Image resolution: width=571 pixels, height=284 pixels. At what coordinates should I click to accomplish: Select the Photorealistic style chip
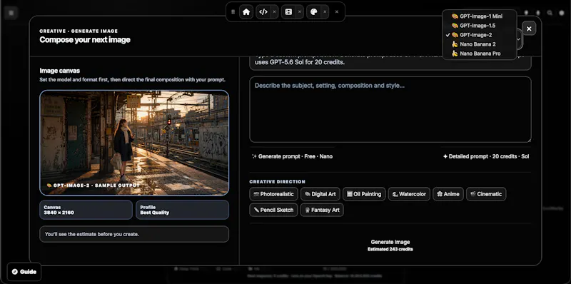tap(273, 194)
